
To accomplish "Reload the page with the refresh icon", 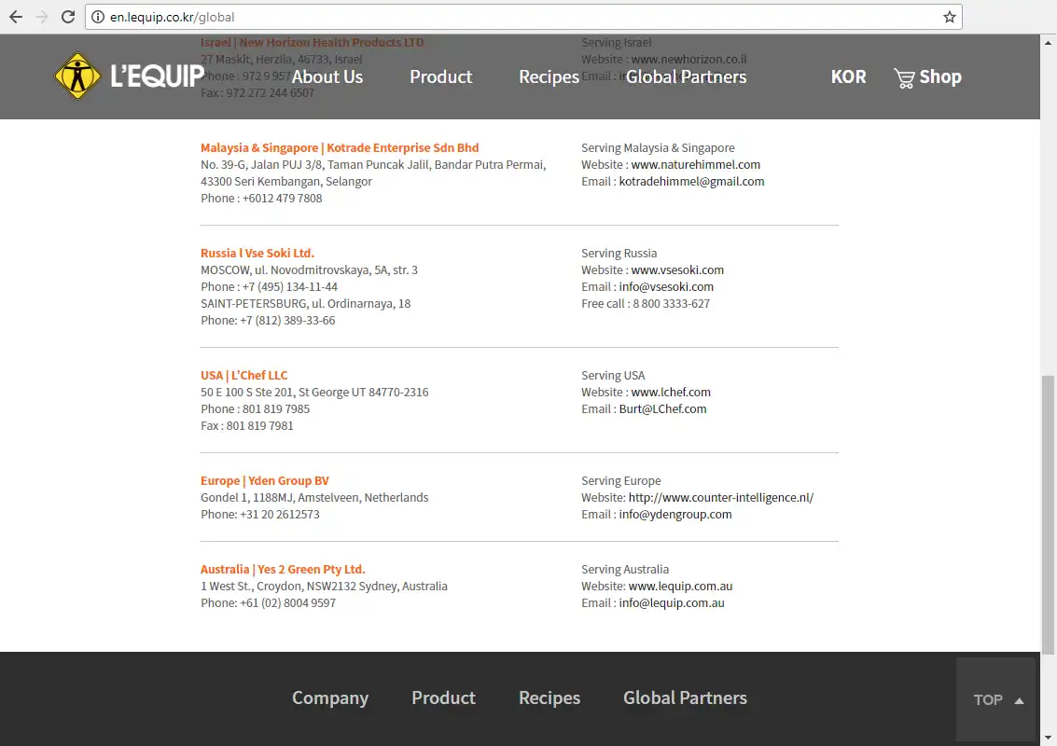I will (x=68, y=17).
